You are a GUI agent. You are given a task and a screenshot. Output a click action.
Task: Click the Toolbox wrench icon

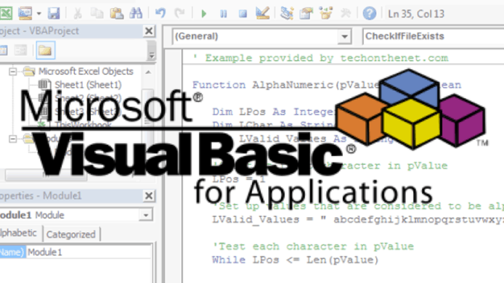pyautogui.click(x=346, y=14)
